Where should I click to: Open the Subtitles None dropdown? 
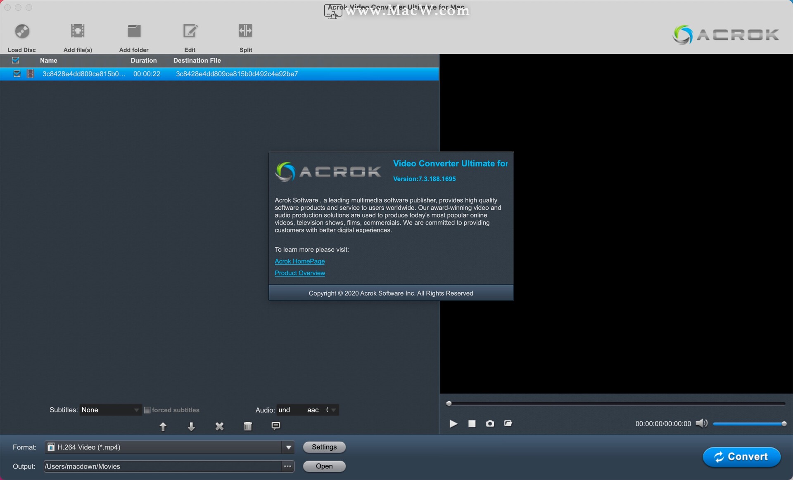coord(110,410)
